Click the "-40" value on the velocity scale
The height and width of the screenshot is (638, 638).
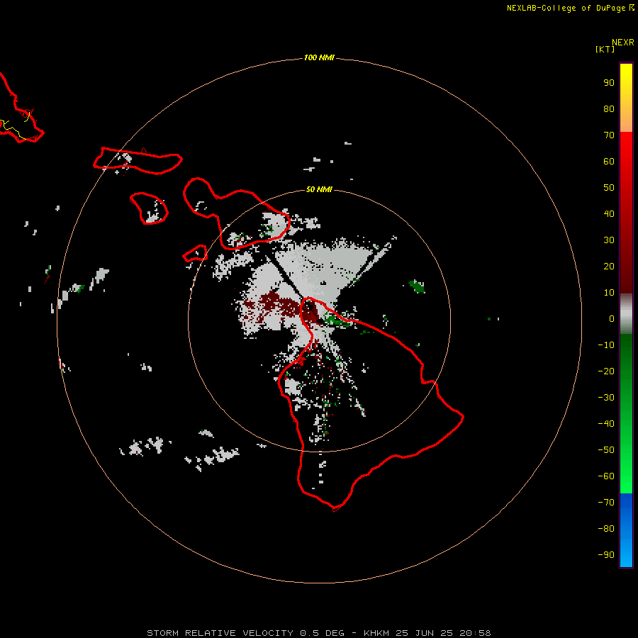(x=606, y=424)
